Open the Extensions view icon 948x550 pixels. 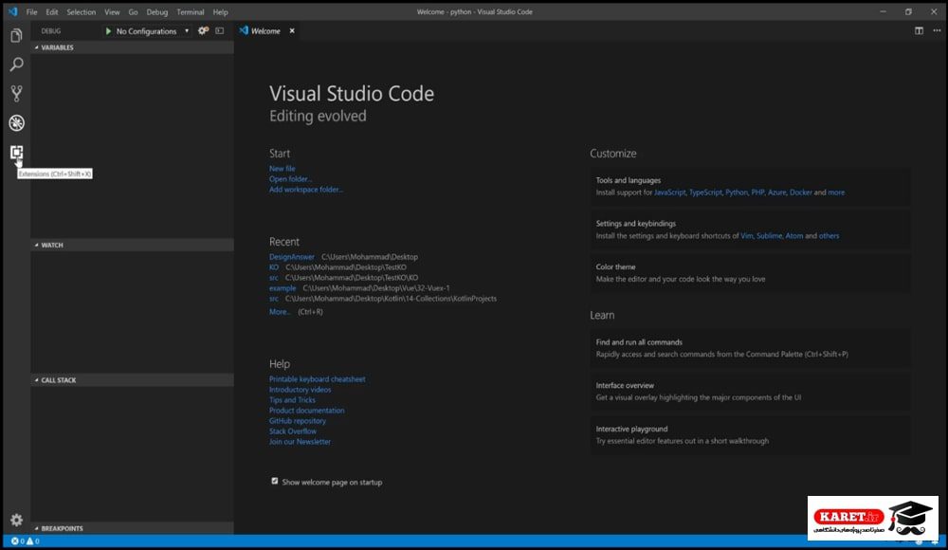(16, 152)
